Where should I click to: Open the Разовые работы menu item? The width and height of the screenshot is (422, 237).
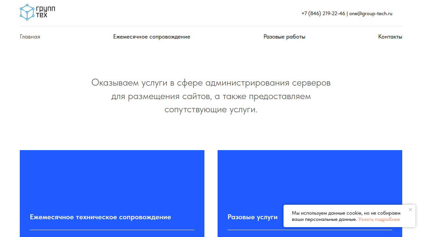[x=284, y=37]
